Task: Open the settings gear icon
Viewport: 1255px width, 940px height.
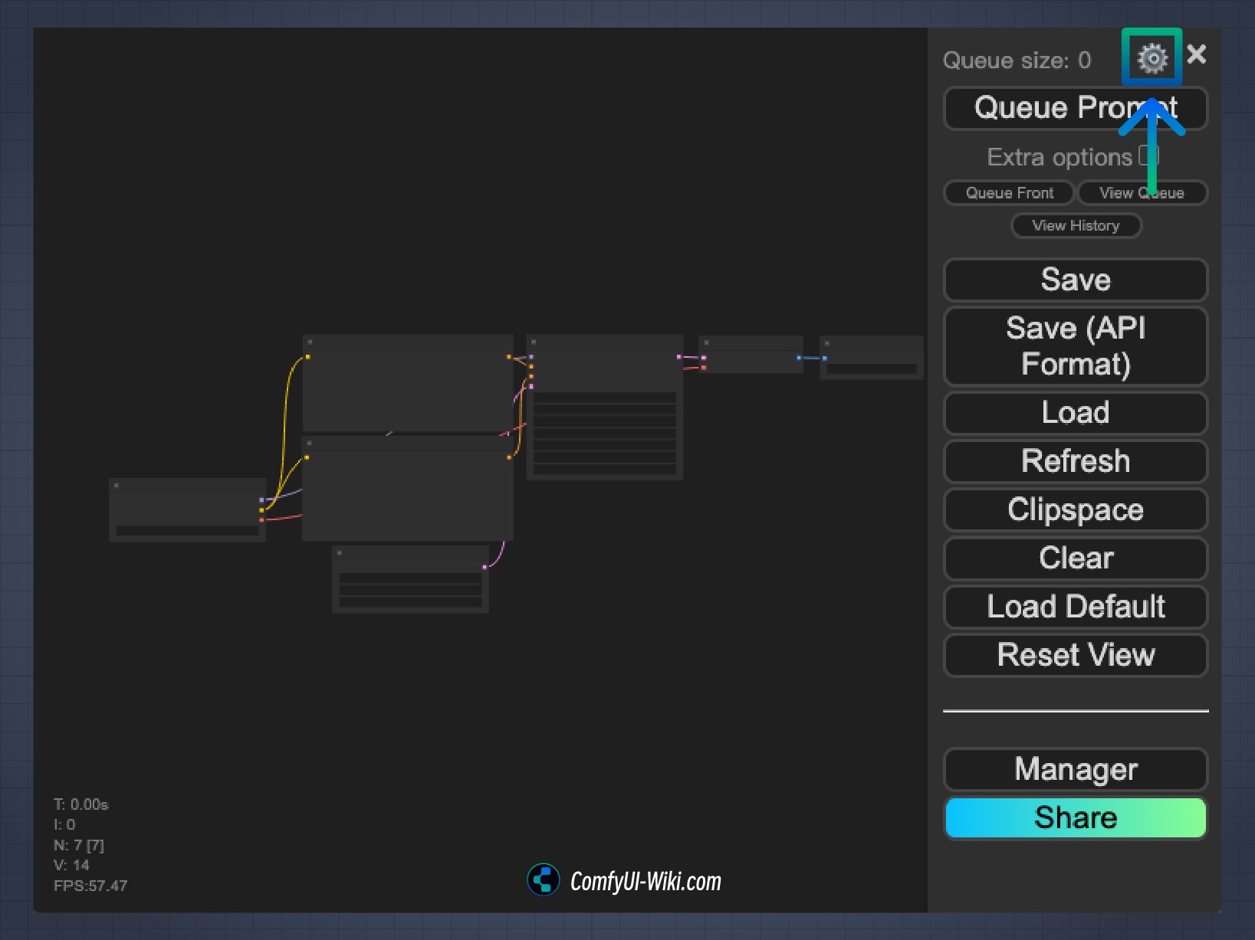Action: pyautogui.click(x=1152, y=57)
